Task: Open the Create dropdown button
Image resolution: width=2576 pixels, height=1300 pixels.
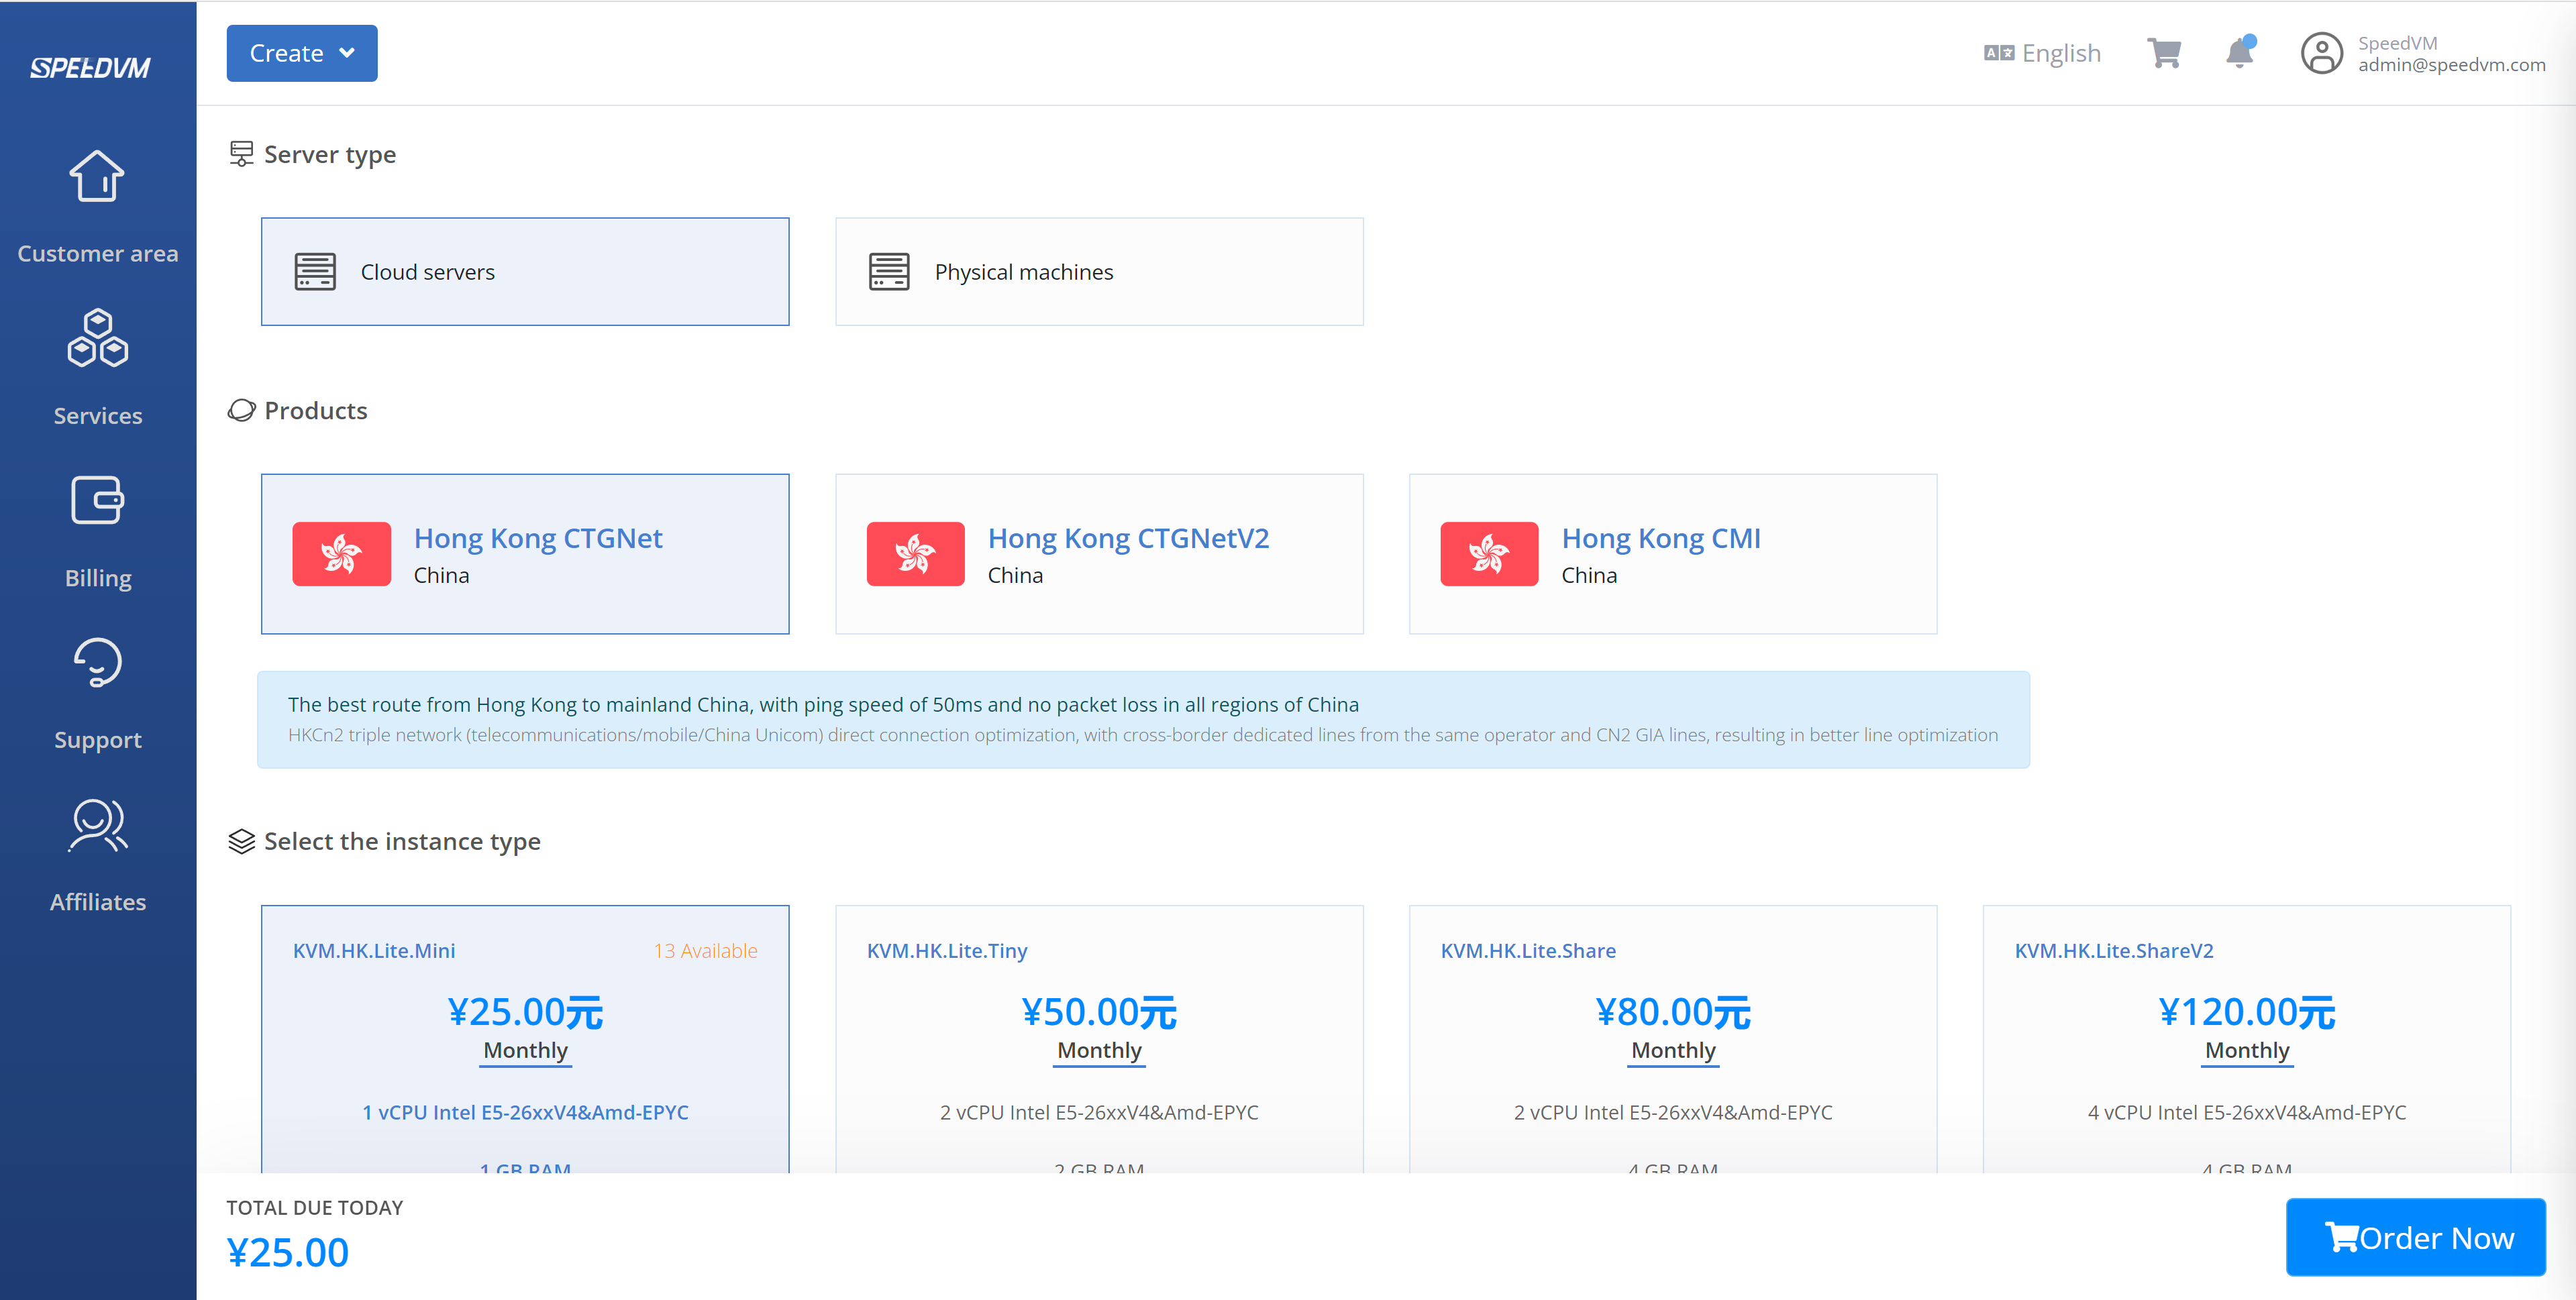Action: (302, 53)
